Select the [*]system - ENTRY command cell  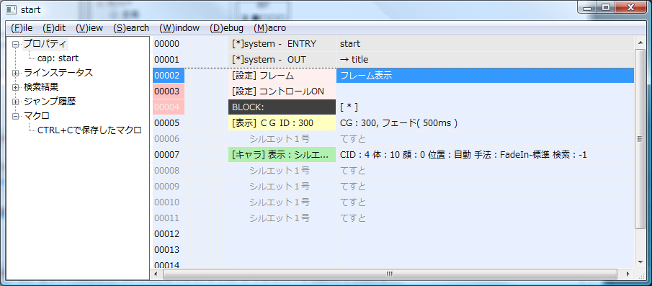(x=282, y=44)
